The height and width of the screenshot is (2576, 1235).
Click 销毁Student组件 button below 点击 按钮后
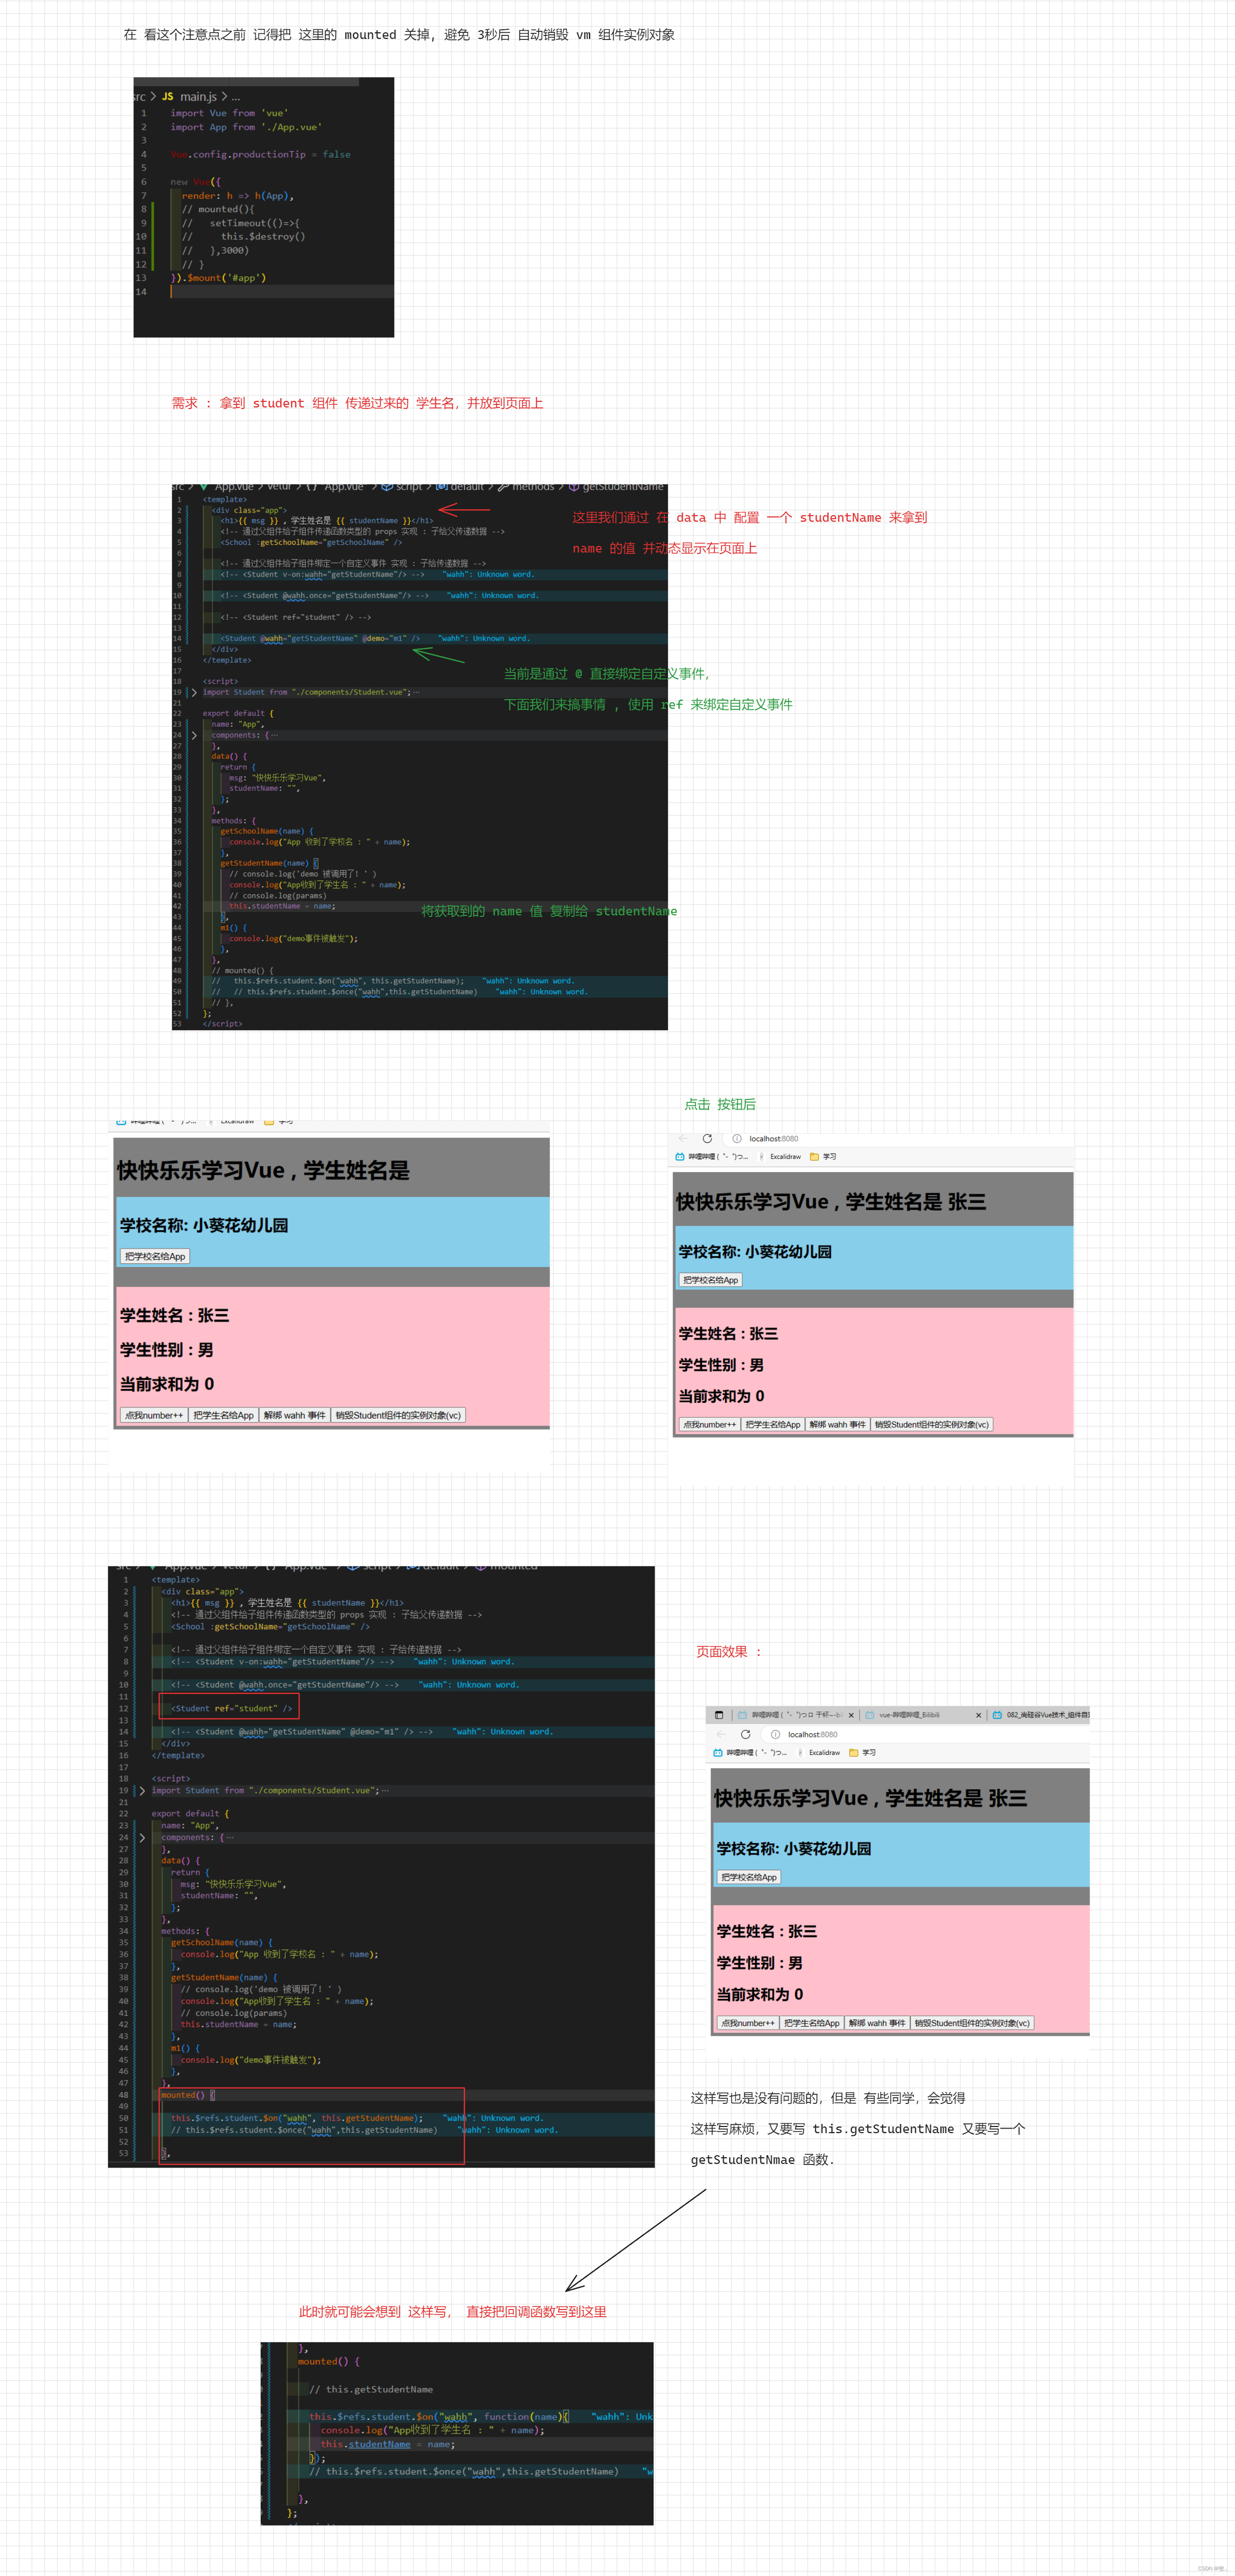pyautogui.click(x=932, y=1424)
